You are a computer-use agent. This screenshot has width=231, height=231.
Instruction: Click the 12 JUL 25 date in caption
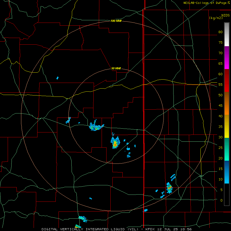[x=168, y=229]
